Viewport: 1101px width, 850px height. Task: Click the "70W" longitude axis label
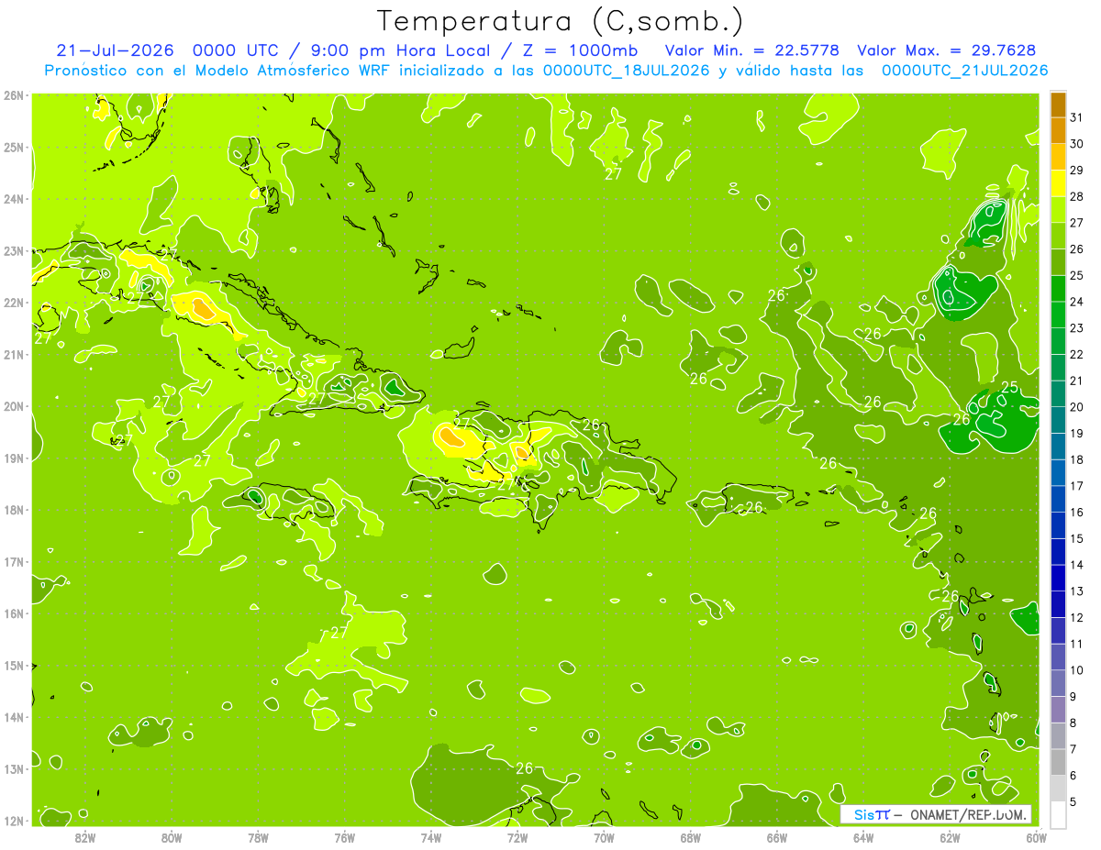click(x=604, y=837)
